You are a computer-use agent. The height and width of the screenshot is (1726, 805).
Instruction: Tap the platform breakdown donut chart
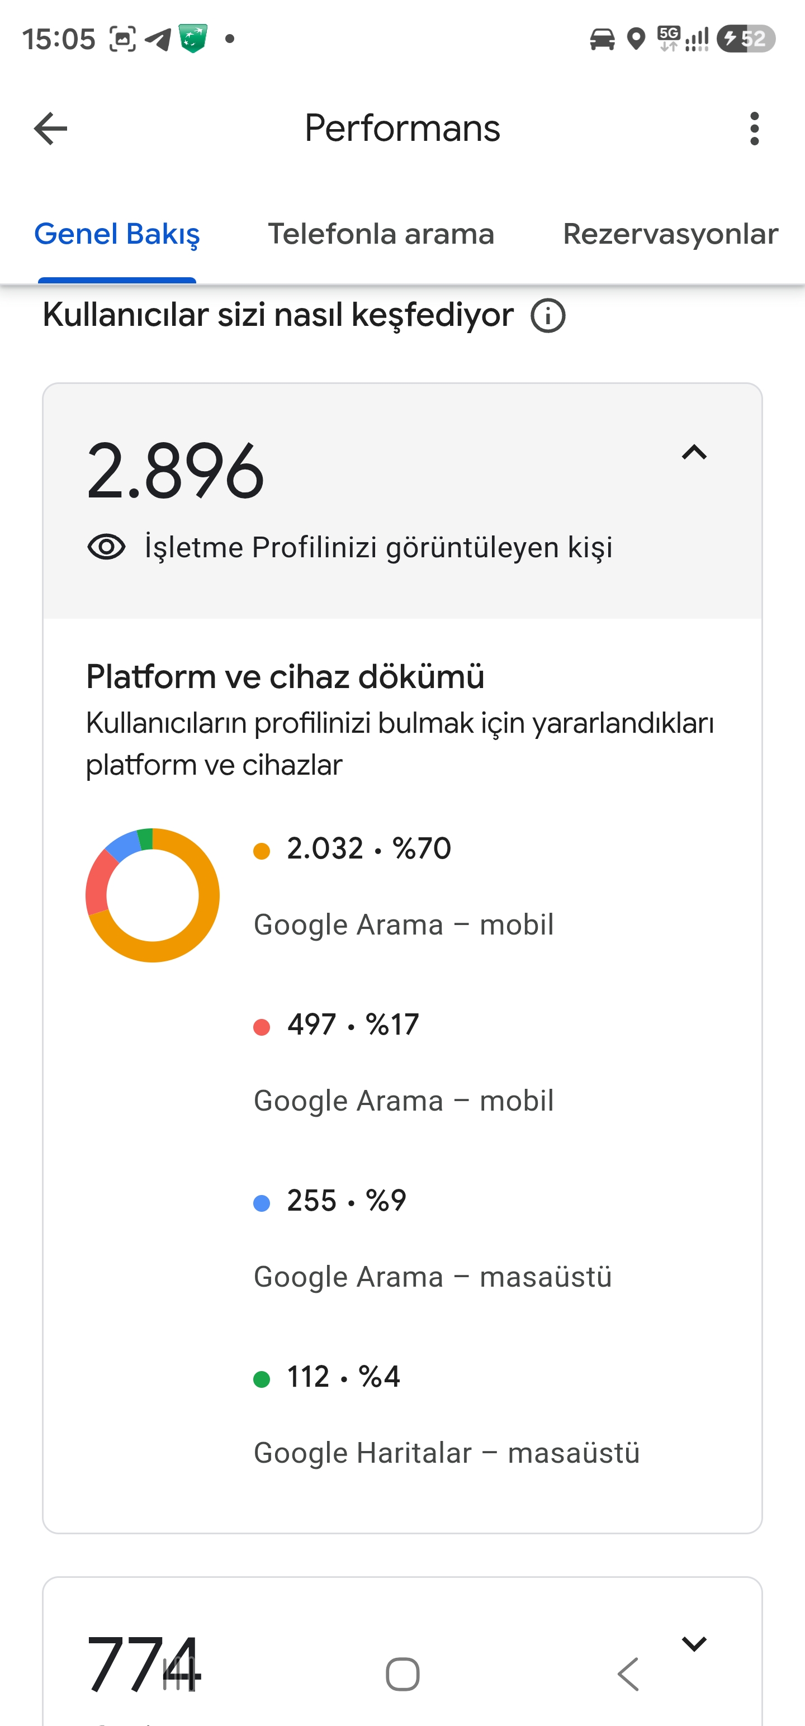coord(152,895)
